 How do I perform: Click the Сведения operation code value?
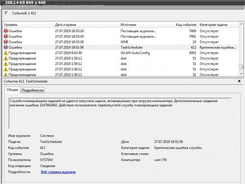48,166
